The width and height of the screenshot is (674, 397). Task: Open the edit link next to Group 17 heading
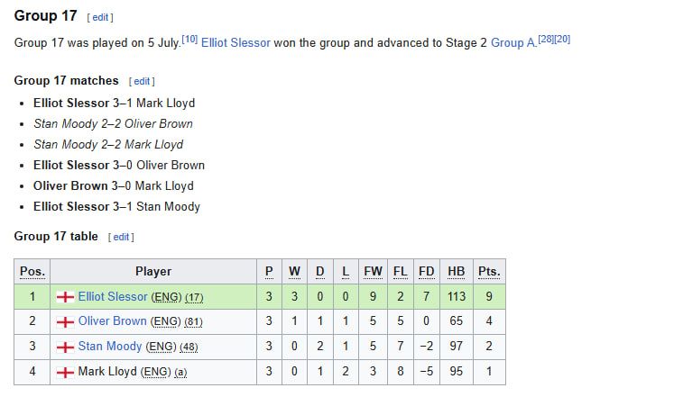click(x=100, y=18)
